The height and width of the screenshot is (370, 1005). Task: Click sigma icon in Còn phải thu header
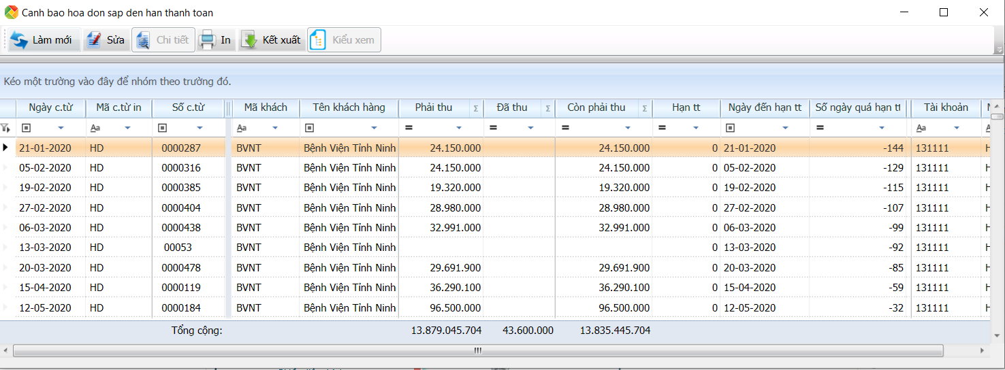point(644,108)
